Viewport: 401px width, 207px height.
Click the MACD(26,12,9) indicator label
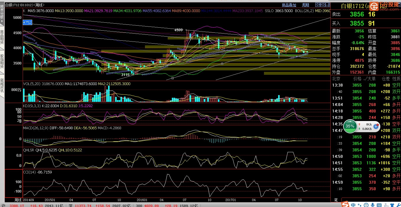[36, 128]
